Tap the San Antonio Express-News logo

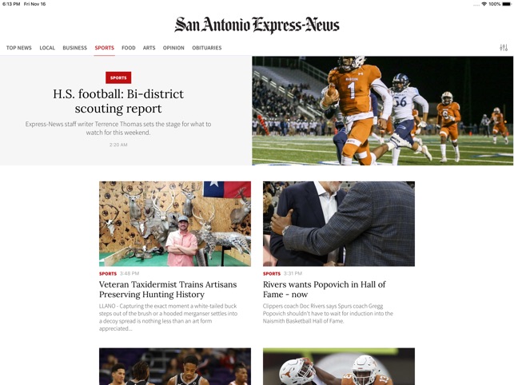tap(257, 25)
